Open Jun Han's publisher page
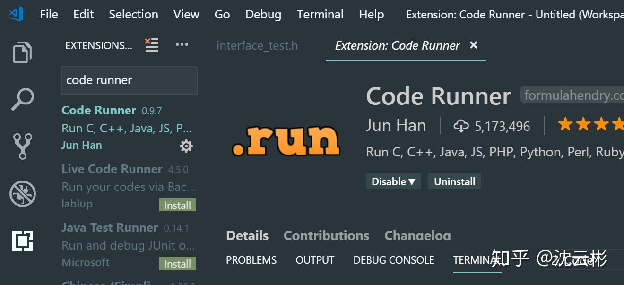Screen dimensions: 624x285 [x=396, y=125]
